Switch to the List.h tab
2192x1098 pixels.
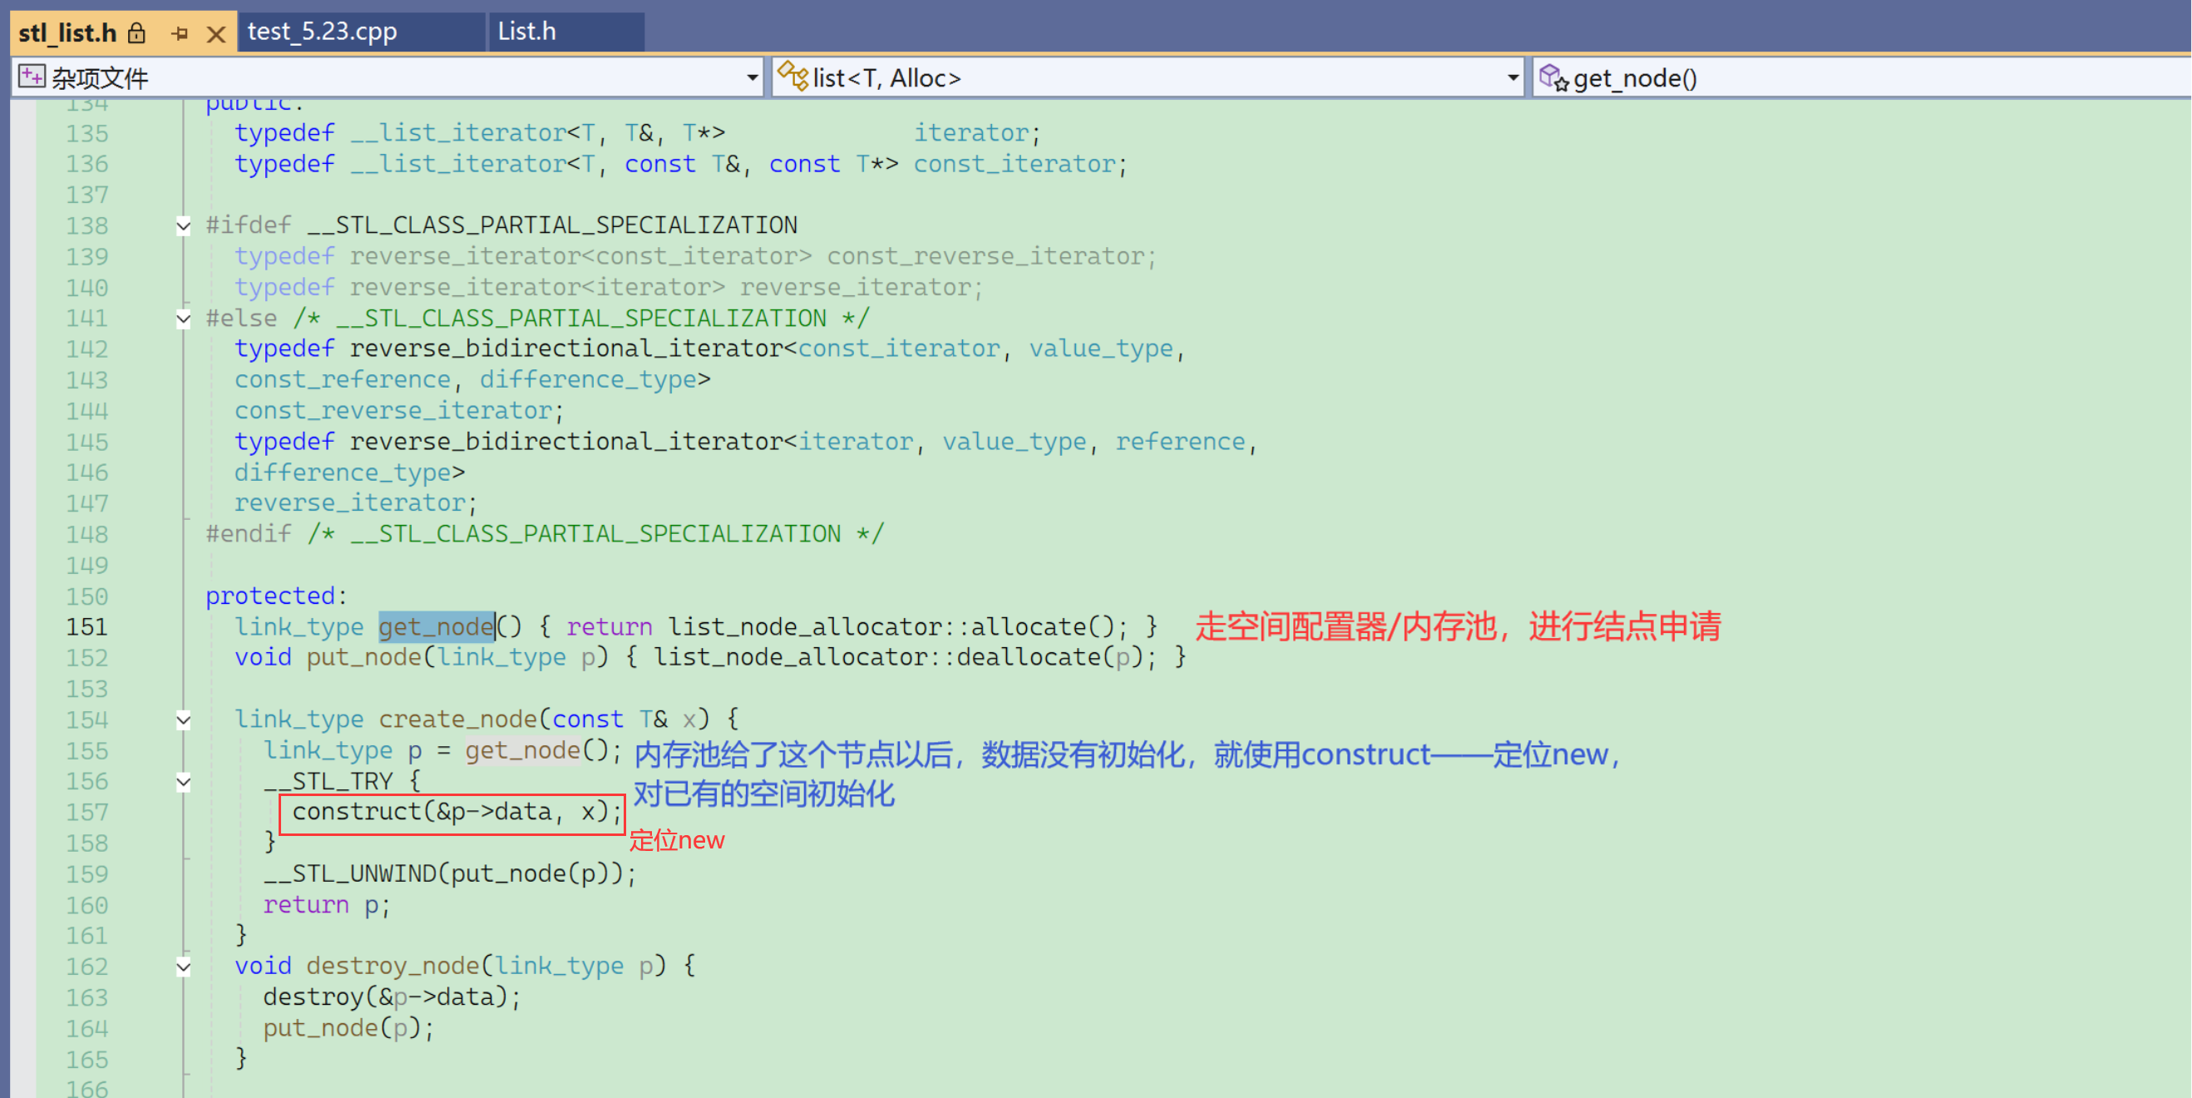click(x=526, y=32)
